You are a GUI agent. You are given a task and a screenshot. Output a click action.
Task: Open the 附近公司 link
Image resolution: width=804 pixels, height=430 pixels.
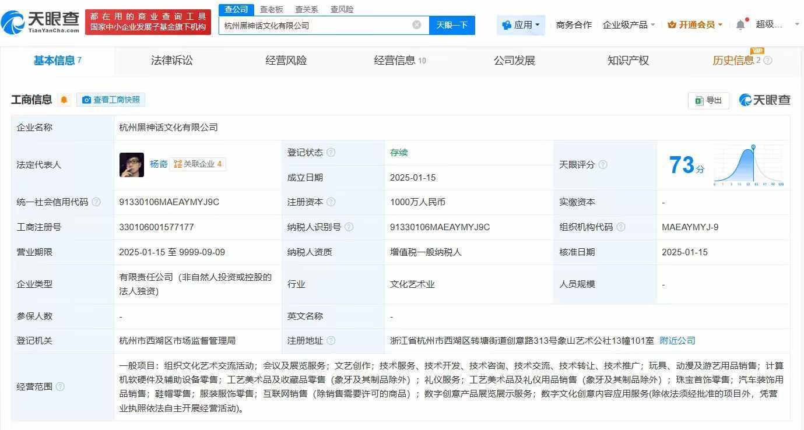(x=677, y=341)
